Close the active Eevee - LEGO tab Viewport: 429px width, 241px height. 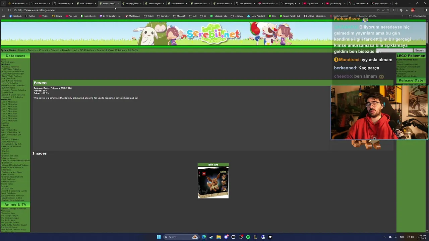[x=118, y=3]
